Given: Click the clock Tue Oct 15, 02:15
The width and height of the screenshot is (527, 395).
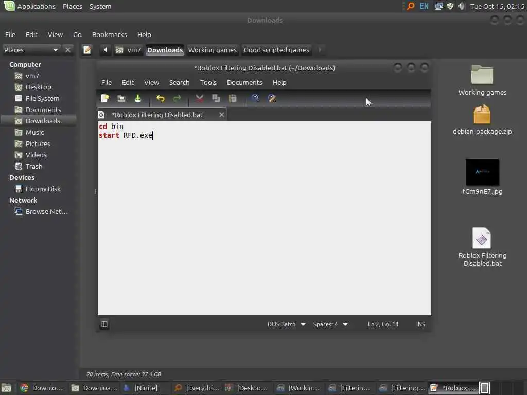Looking at the screenshot, I should 497,6.
